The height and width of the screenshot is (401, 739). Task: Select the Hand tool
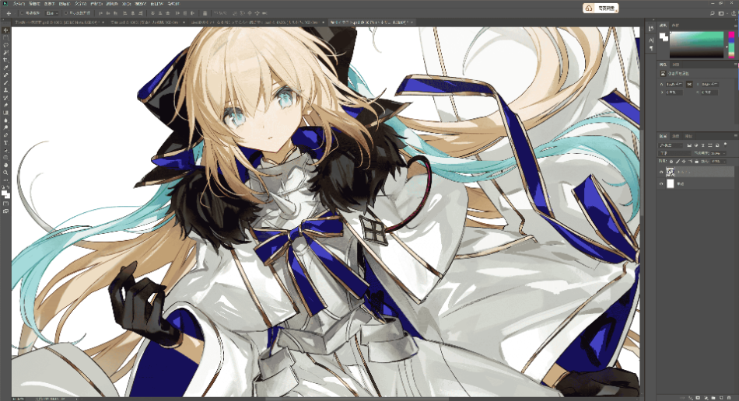coord(5,166)
